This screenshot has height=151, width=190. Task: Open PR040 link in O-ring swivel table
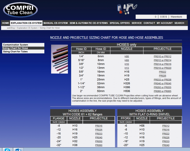point(166,145)
